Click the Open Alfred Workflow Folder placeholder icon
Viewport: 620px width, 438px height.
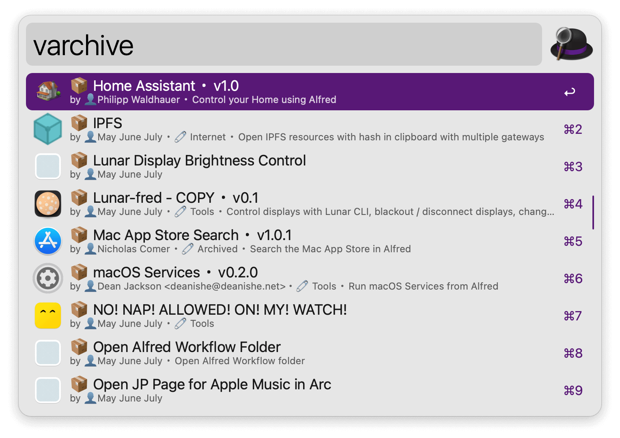(48, 353)
